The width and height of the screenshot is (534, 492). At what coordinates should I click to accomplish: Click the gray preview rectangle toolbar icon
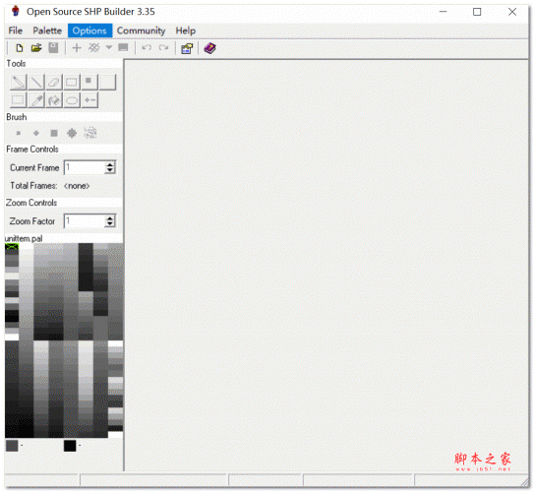[123, 47]
